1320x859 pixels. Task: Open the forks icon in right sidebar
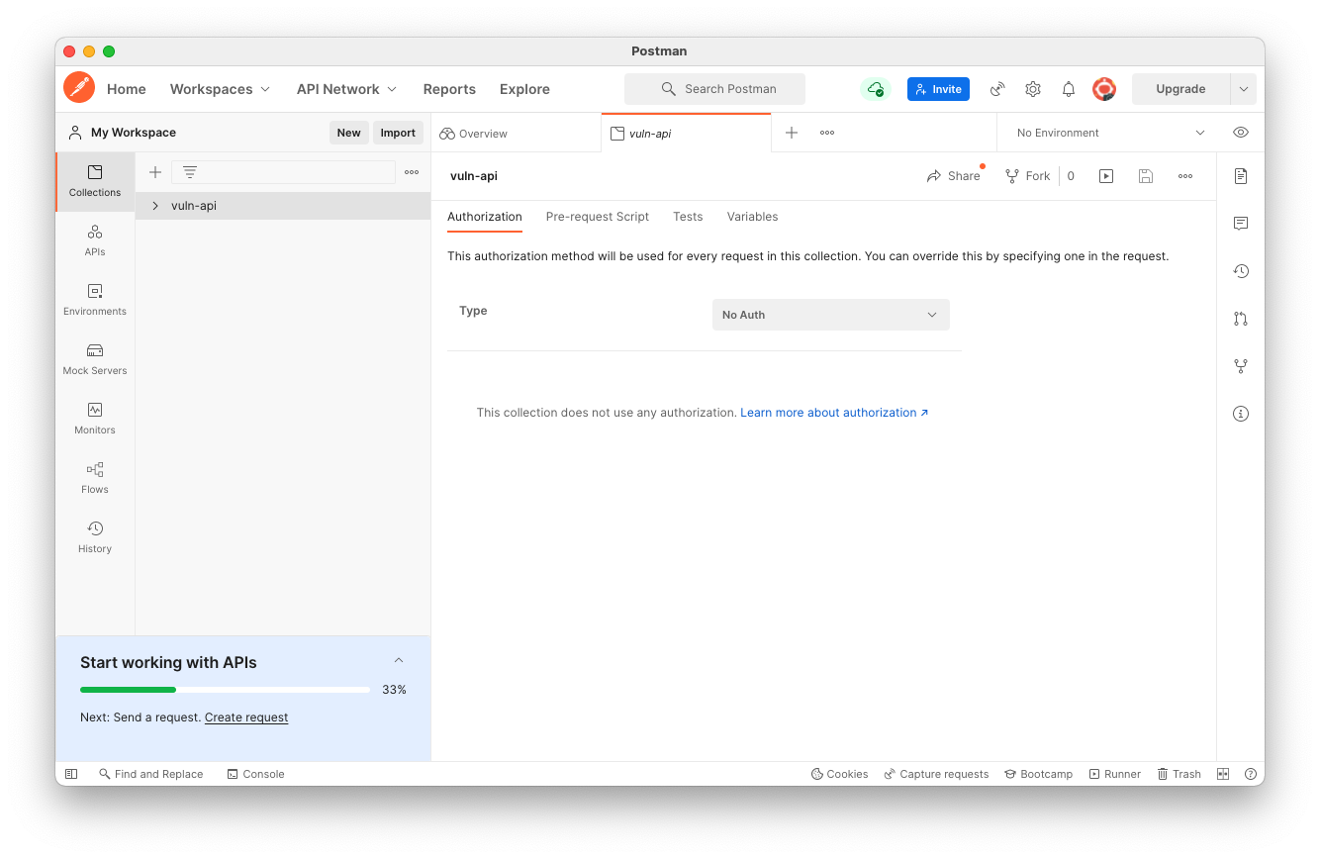click(1241, 366)
